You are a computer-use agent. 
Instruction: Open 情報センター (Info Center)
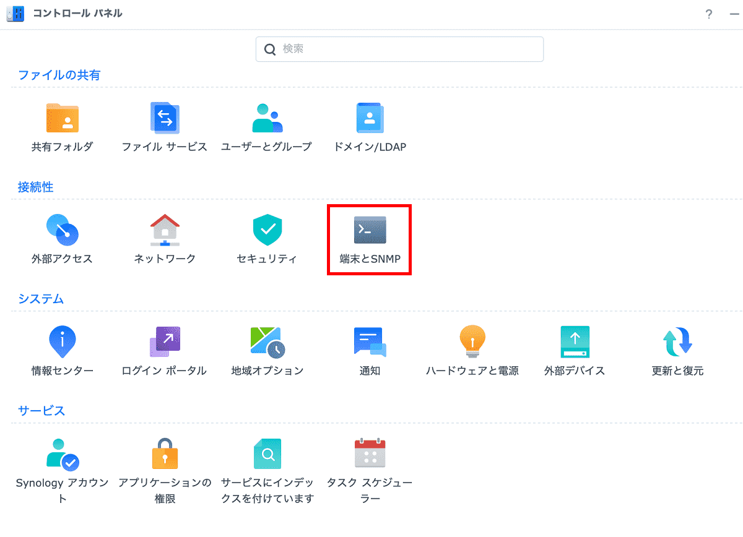pyautogui.click(x=63, y=351)
